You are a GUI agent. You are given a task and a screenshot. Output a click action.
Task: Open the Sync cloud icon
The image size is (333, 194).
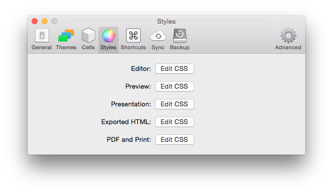(158, 36)
